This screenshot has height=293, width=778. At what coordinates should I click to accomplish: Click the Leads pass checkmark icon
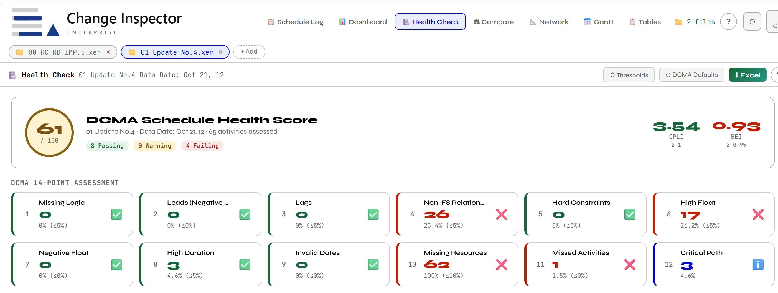[x=245, y=215]
